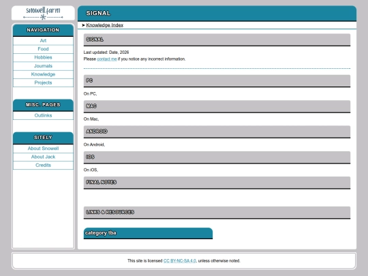The width and height of the screenshot is (368, 276).
Task: Open the Hobbies section
Action: pos(43,57)
